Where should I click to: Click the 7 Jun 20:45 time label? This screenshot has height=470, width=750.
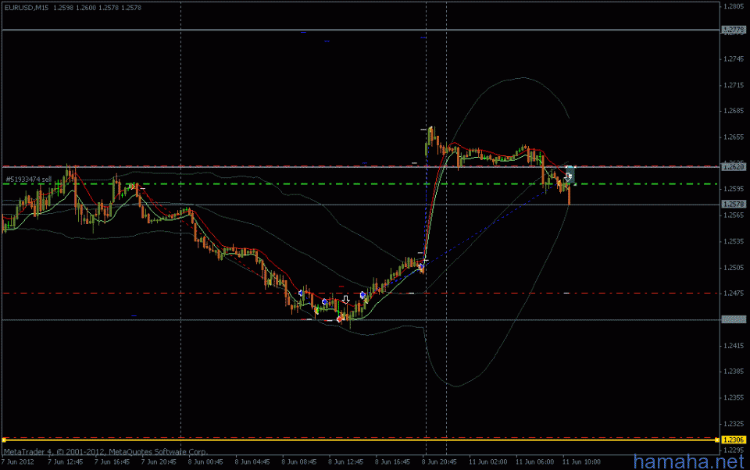pos(159,462)
